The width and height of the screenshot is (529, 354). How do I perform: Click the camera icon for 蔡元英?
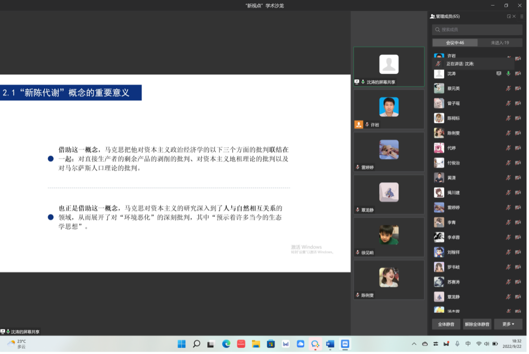tap(517, 88)
